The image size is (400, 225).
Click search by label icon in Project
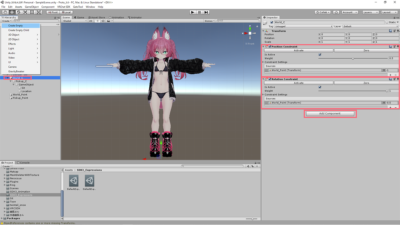[x=253, y=166]
